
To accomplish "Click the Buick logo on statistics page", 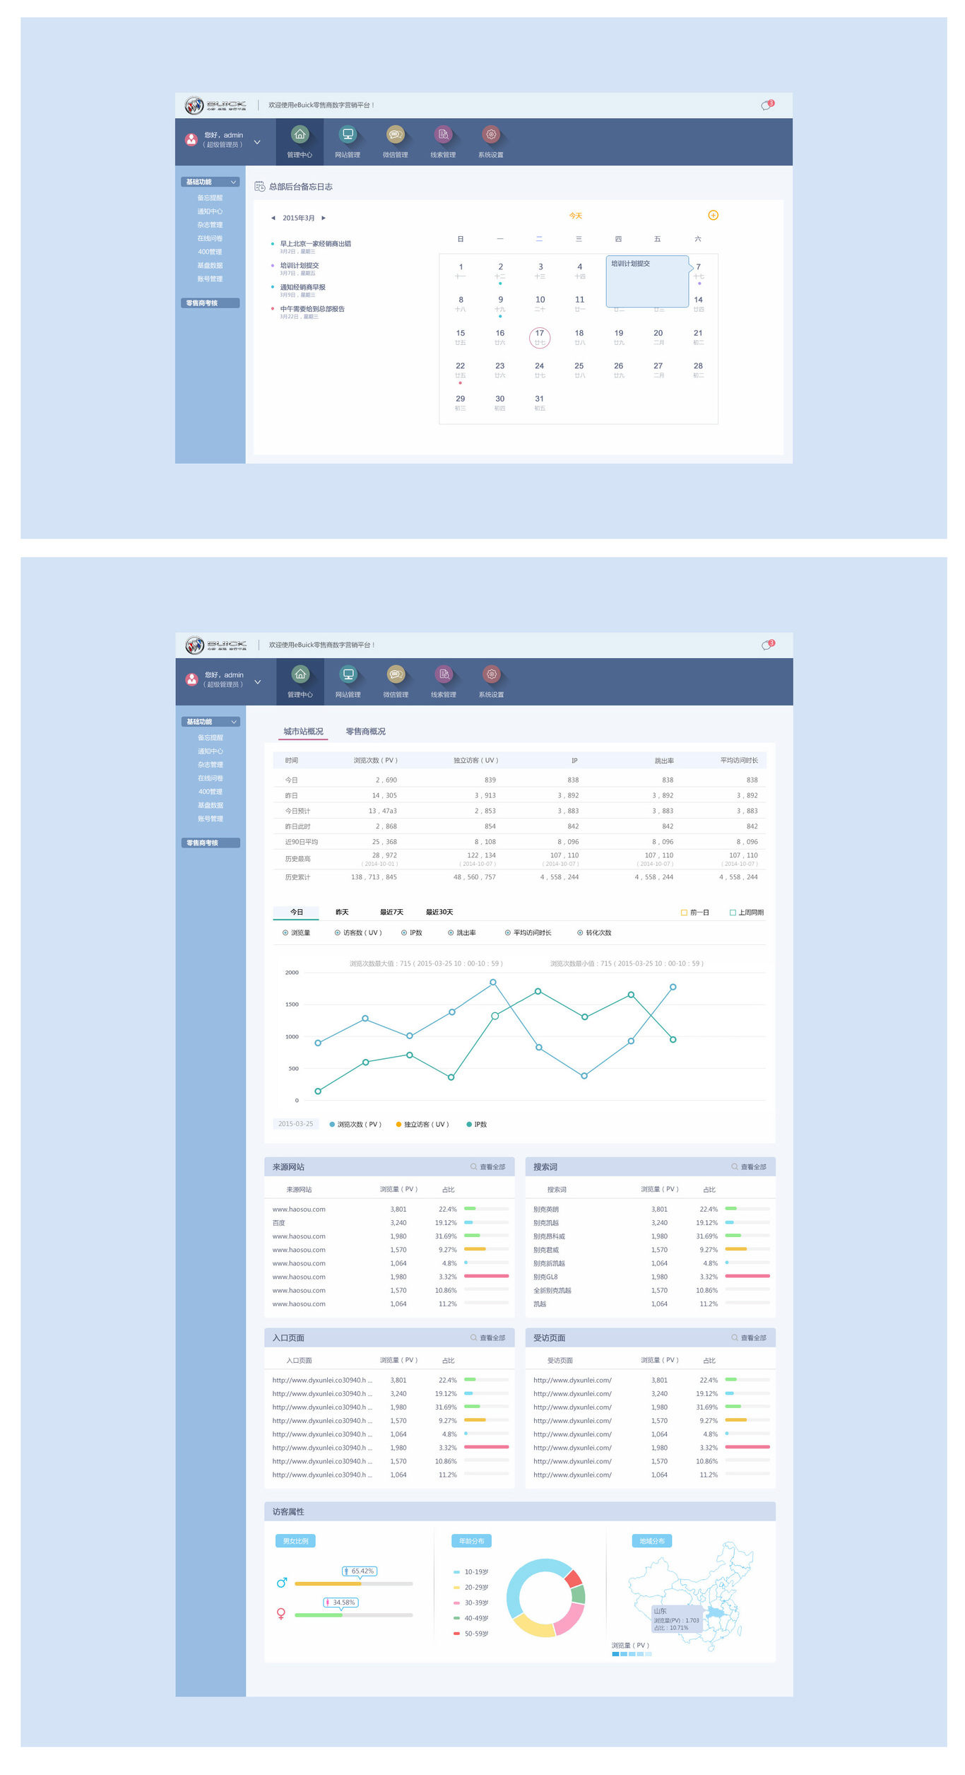I will click(216, 645).
